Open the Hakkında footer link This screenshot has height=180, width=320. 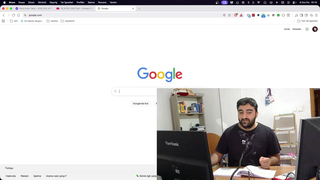11,176
